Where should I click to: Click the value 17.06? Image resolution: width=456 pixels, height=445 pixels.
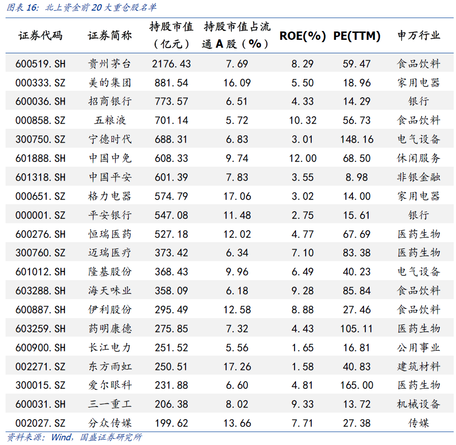click(x=237, y=196)
